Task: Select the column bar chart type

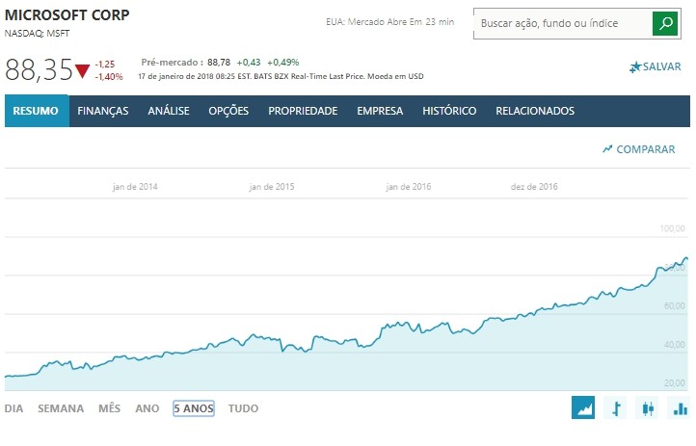Action: tap(680, 408)
